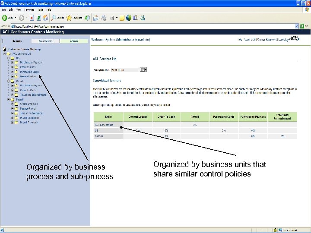Click the IE Forward arrow button

click(x=22, y=18)
